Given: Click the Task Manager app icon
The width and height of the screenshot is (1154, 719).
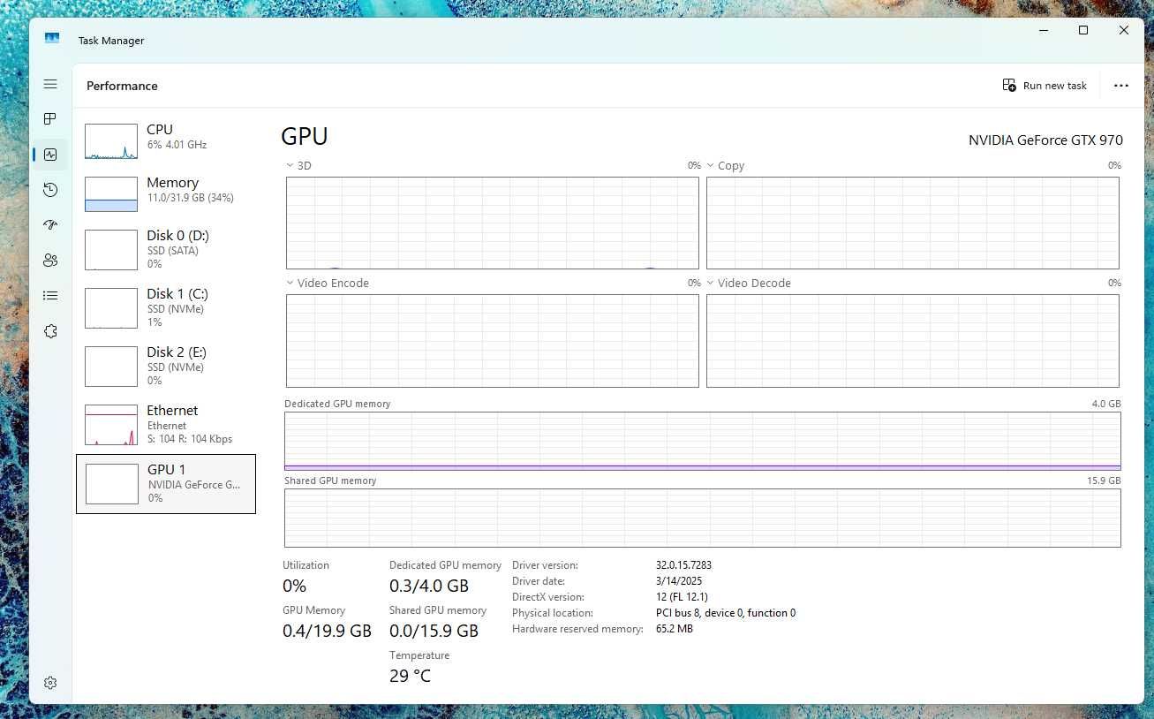Looking at the screenshot, I should (x=52, y=40).
